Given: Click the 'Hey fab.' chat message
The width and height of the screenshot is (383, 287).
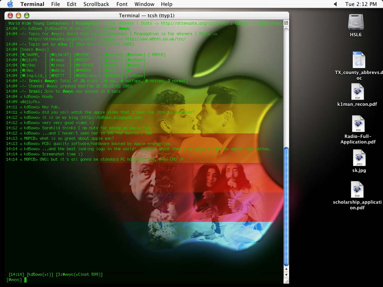Looking at the screenshot, I should coord(51,107).
